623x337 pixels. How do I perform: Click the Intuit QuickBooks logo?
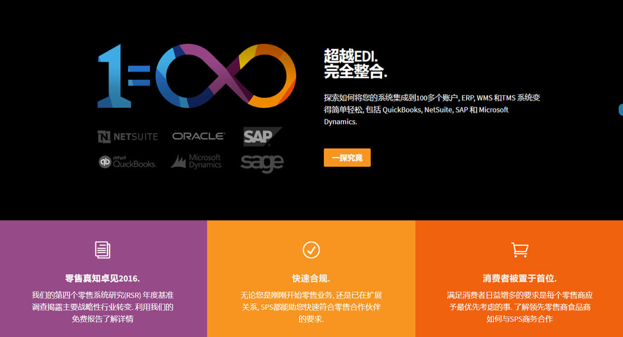[128, 162]
